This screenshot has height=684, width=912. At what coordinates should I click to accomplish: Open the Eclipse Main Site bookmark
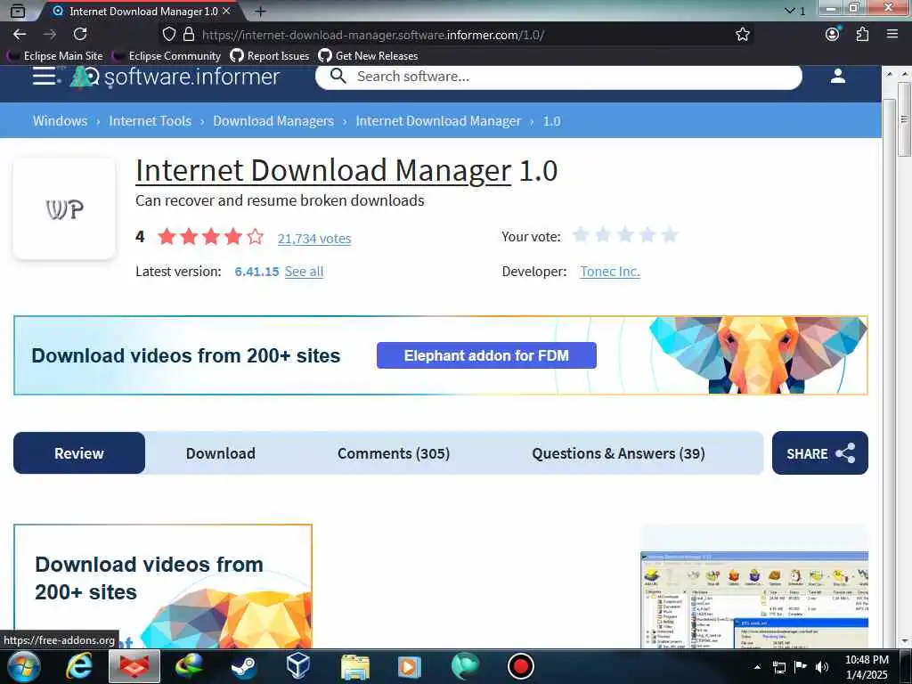pyautogui.click(x=55, y=56)
